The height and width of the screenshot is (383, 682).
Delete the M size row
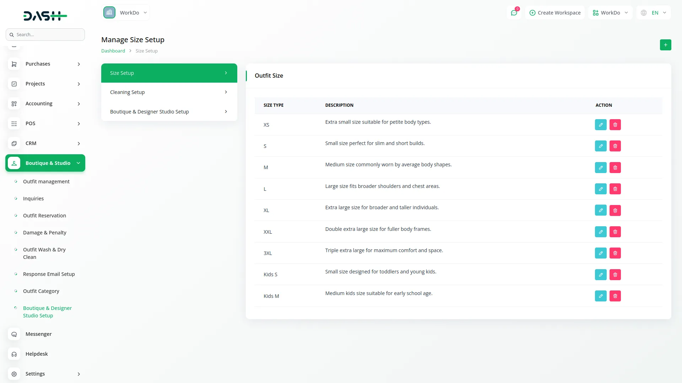point(615,168)
